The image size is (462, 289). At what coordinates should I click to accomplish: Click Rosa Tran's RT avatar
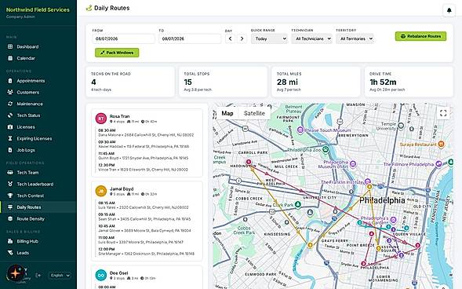(100, 119)
